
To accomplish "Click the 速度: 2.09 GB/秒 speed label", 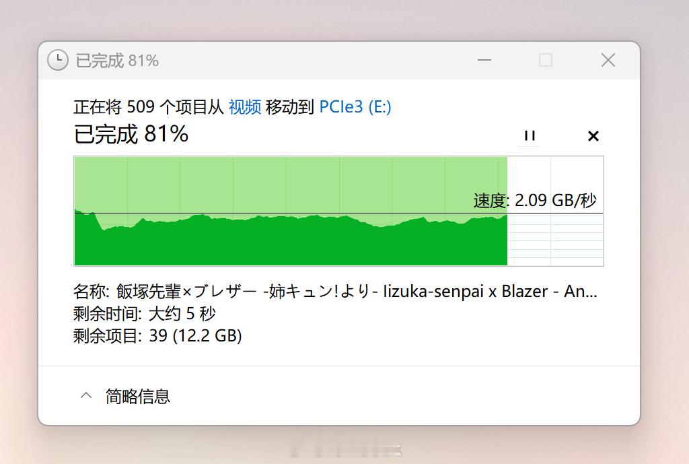I will coord(535,201).
